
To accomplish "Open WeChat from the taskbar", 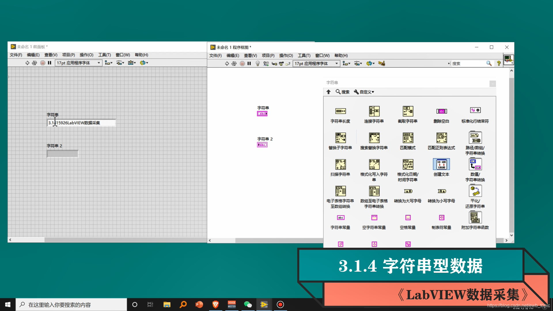I will [248, 305].
